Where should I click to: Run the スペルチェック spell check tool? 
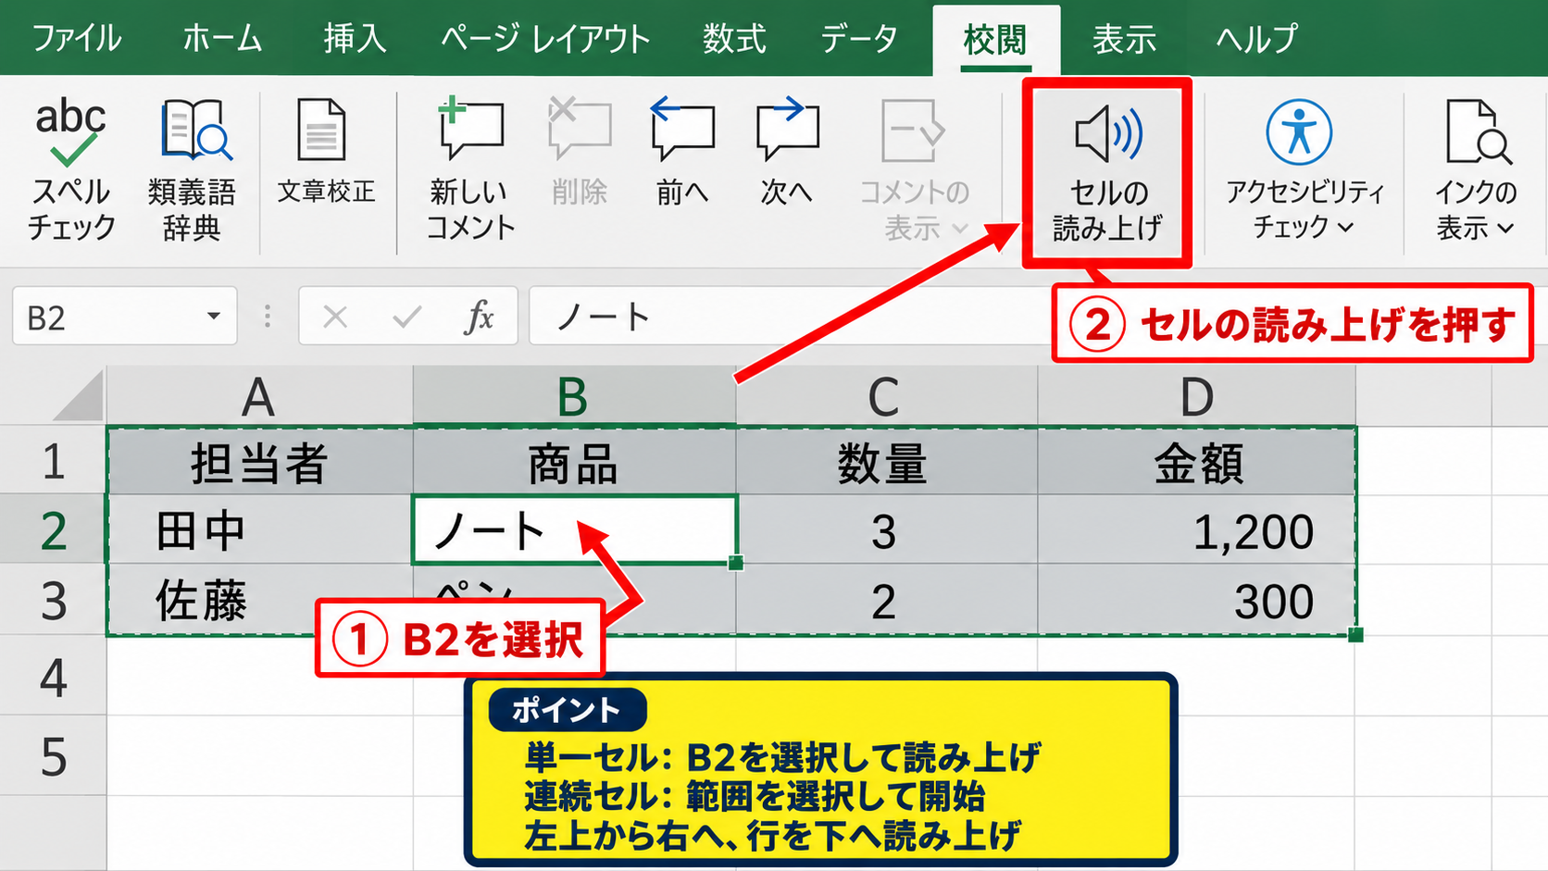(x=71, y=169)
